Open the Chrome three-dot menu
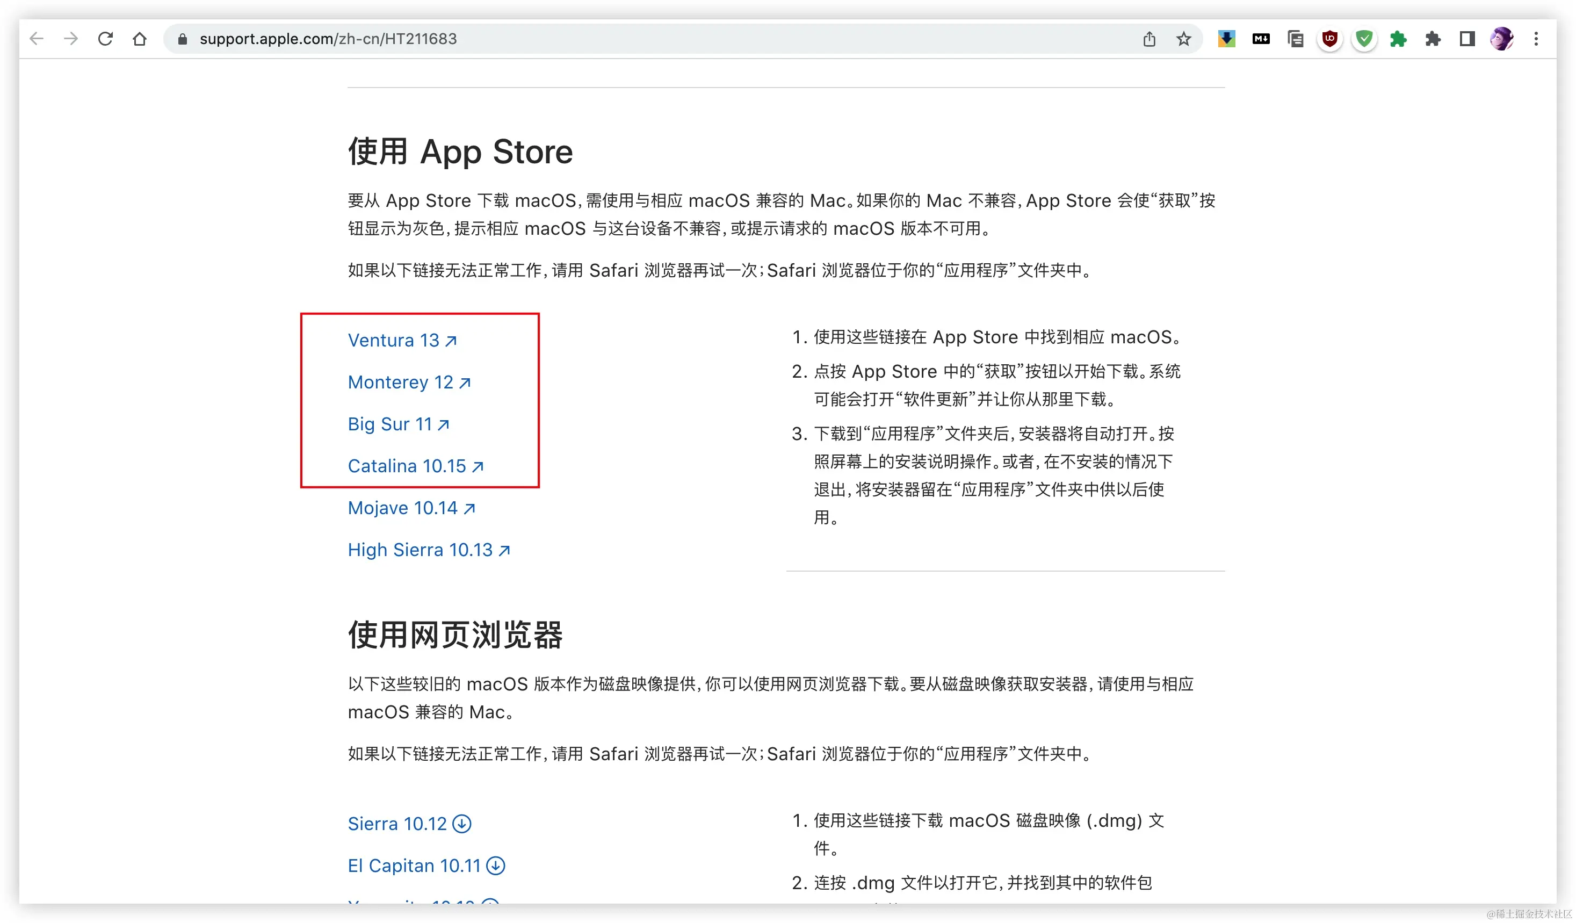The height and width of the screenshot is (923, 1576). point(1536,39)
